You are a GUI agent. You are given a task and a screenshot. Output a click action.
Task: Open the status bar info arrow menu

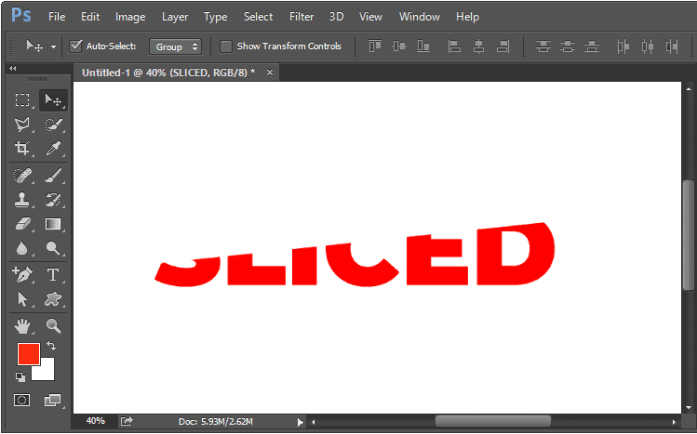pyautogui.click(x=300, y=422)
